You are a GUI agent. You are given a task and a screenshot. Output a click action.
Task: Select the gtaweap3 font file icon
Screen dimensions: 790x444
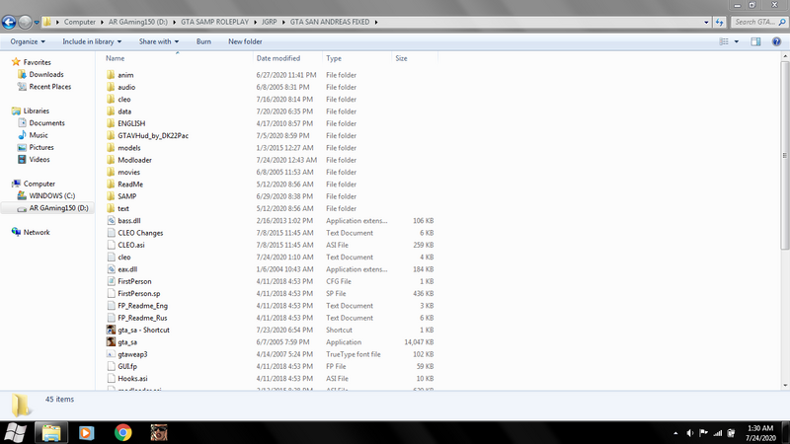click(x=111, y=354)
